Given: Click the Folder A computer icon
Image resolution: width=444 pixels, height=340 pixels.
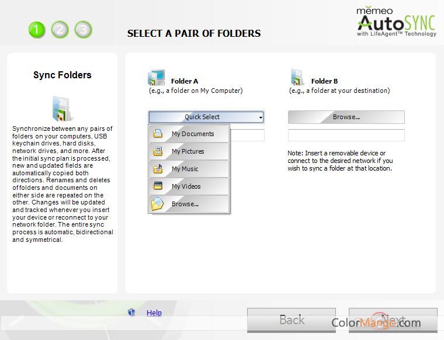Looking at the screenshot, I should pos(156,78).
